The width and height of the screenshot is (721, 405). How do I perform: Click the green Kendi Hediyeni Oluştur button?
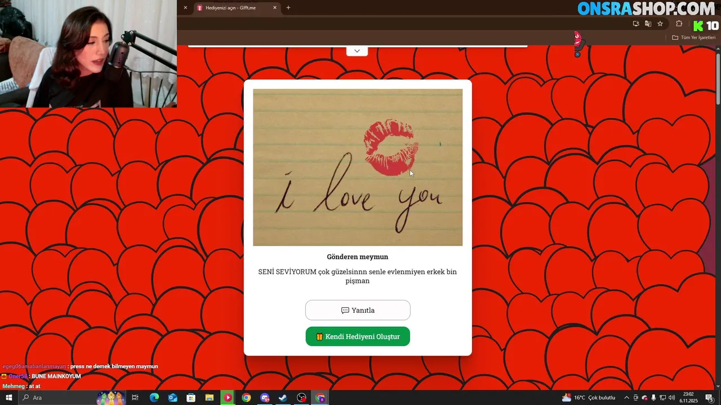pyautogui.click(x=358, y=336)
